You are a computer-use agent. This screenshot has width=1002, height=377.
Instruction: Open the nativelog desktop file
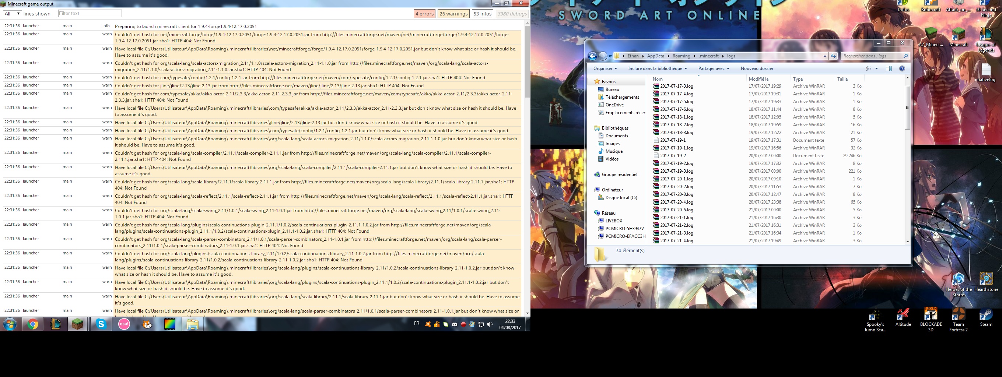pos(986,73)
